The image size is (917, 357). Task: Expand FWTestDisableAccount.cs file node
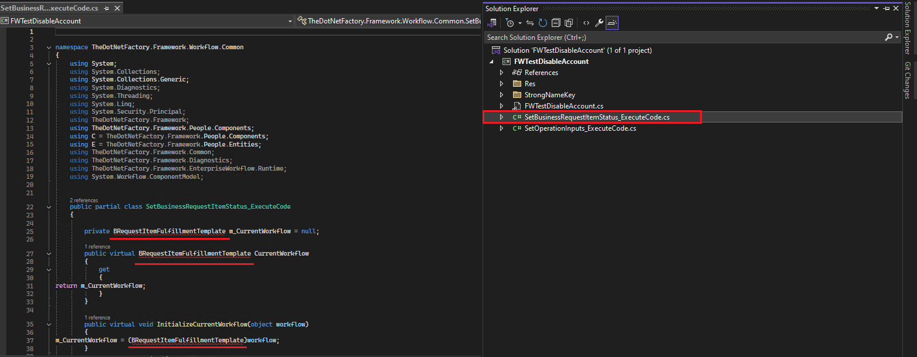pos(501,106)
